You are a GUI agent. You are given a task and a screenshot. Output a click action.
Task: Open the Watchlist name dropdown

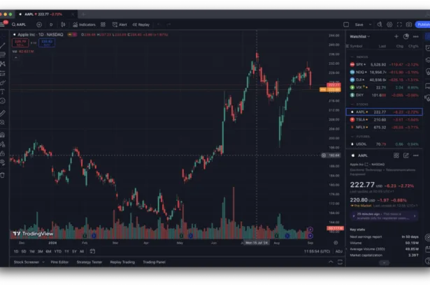(x=359, y=36)
